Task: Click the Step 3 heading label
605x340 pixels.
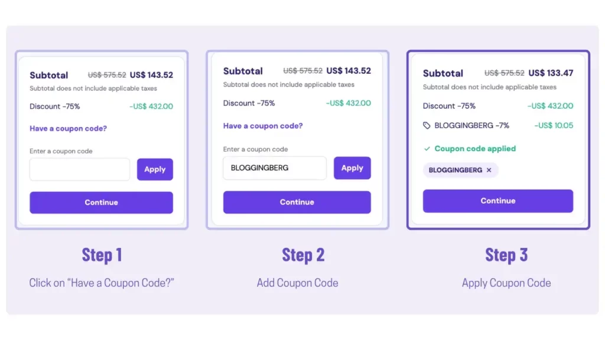Action: tap(506, 254)
